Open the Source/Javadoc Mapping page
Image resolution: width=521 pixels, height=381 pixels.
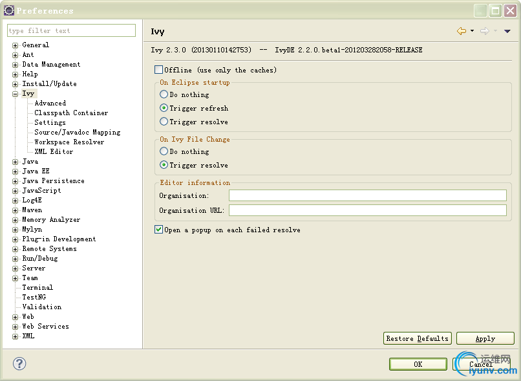78,132
